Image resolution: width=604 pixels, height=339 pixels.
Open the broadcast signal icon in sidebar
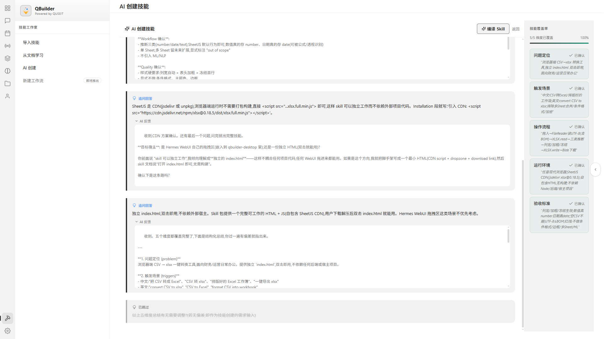pyautogui.click(x=8, y=46)
